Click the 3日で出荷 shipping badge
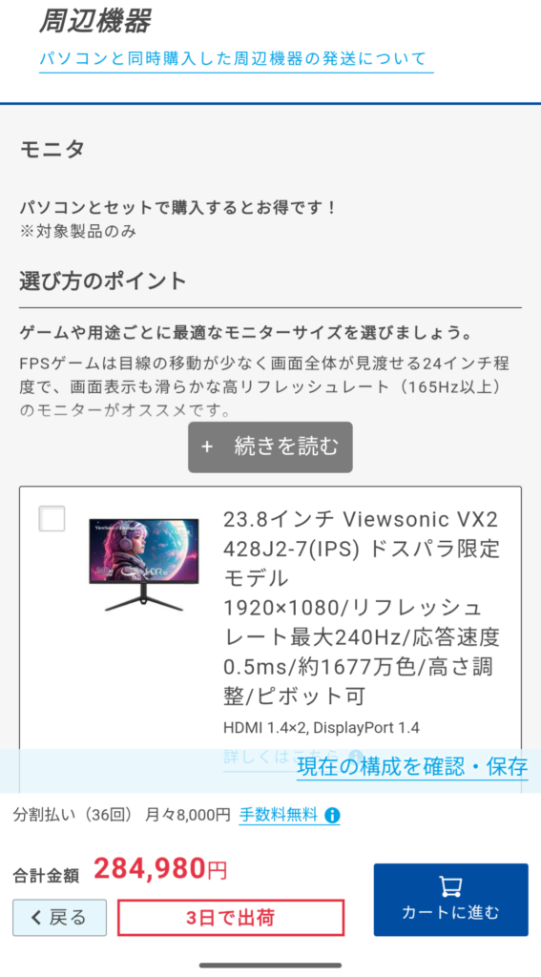The height and width of the screenshot is (977, 541). 231,918
